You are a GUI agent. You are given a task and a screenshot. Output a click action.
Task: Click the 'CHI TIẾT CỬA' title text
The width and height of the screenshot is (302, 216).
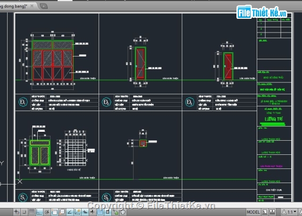click(274, 190)
